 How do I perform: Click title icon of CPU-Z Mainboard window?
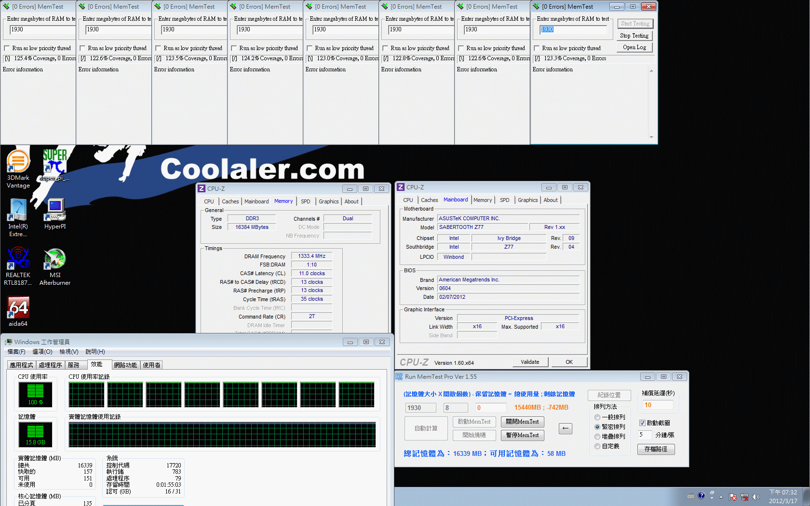[401, 187]
